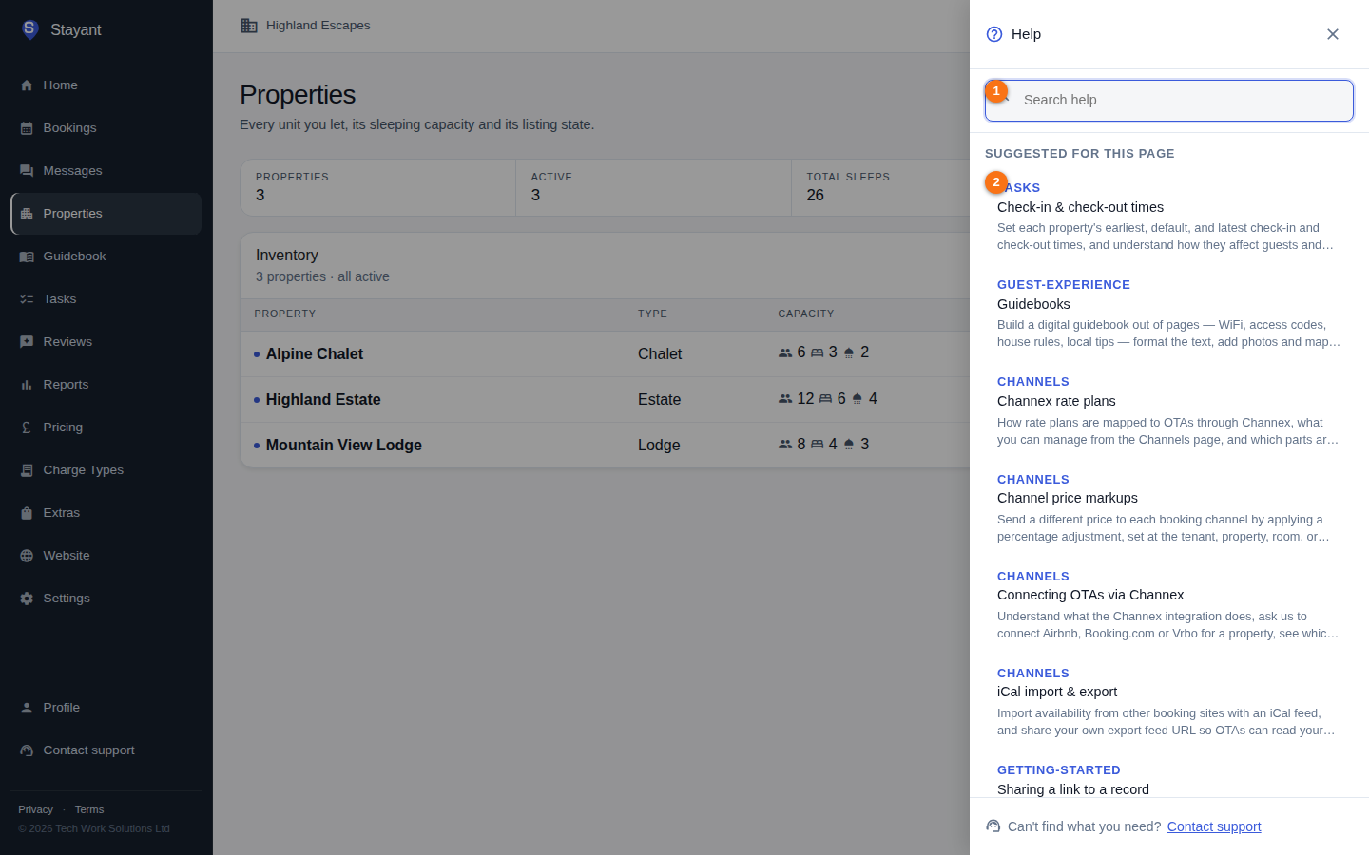Click the Extras bag icon
Screen dimensions: 1369x855
click(27, 513)
